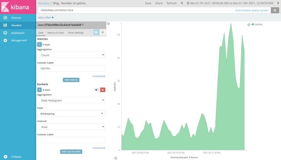Click the Uplinks custom label field
This screenshot has width=281, height=160.
point(71,68)
